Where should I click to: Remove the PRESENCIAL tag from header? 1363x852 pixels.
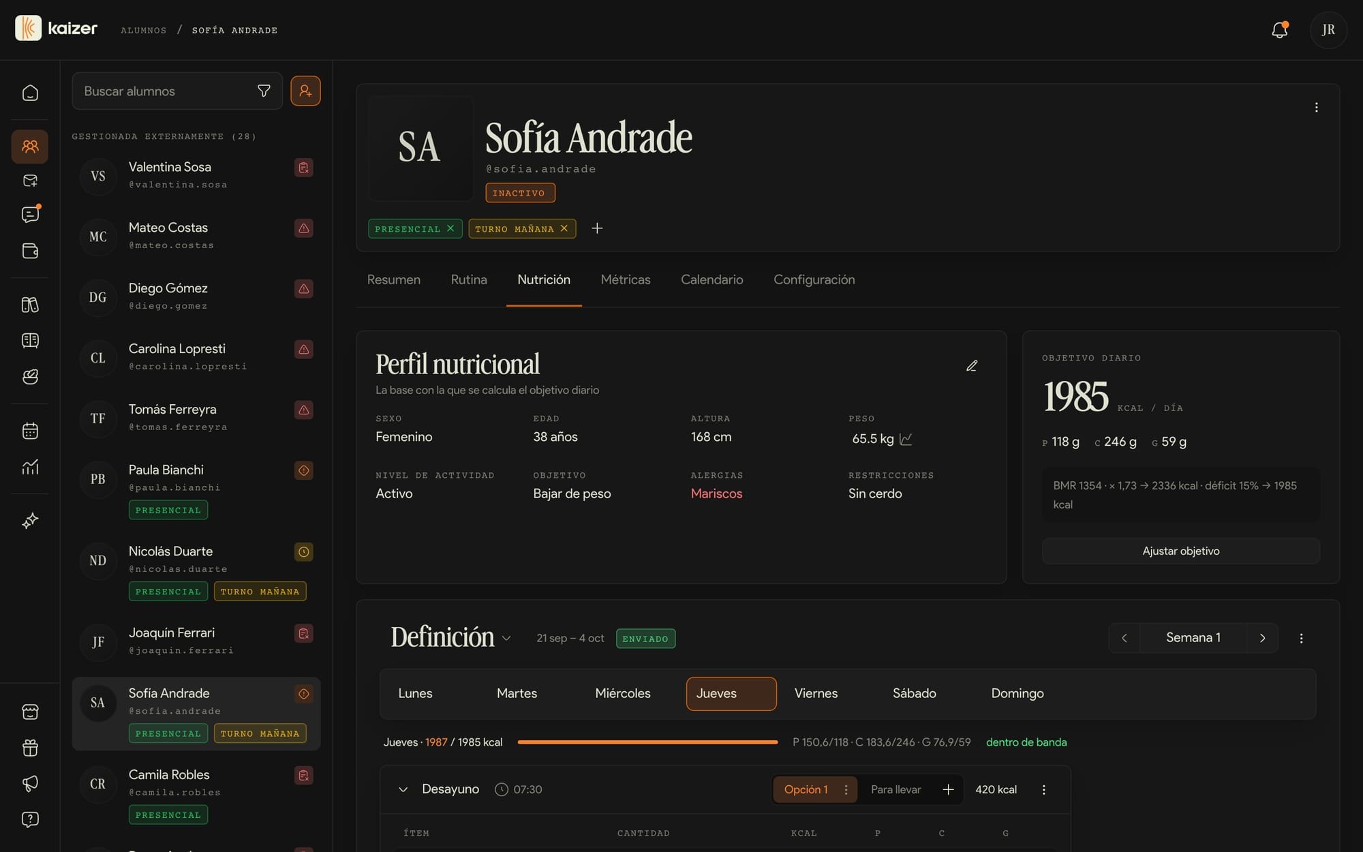point(450,228)
